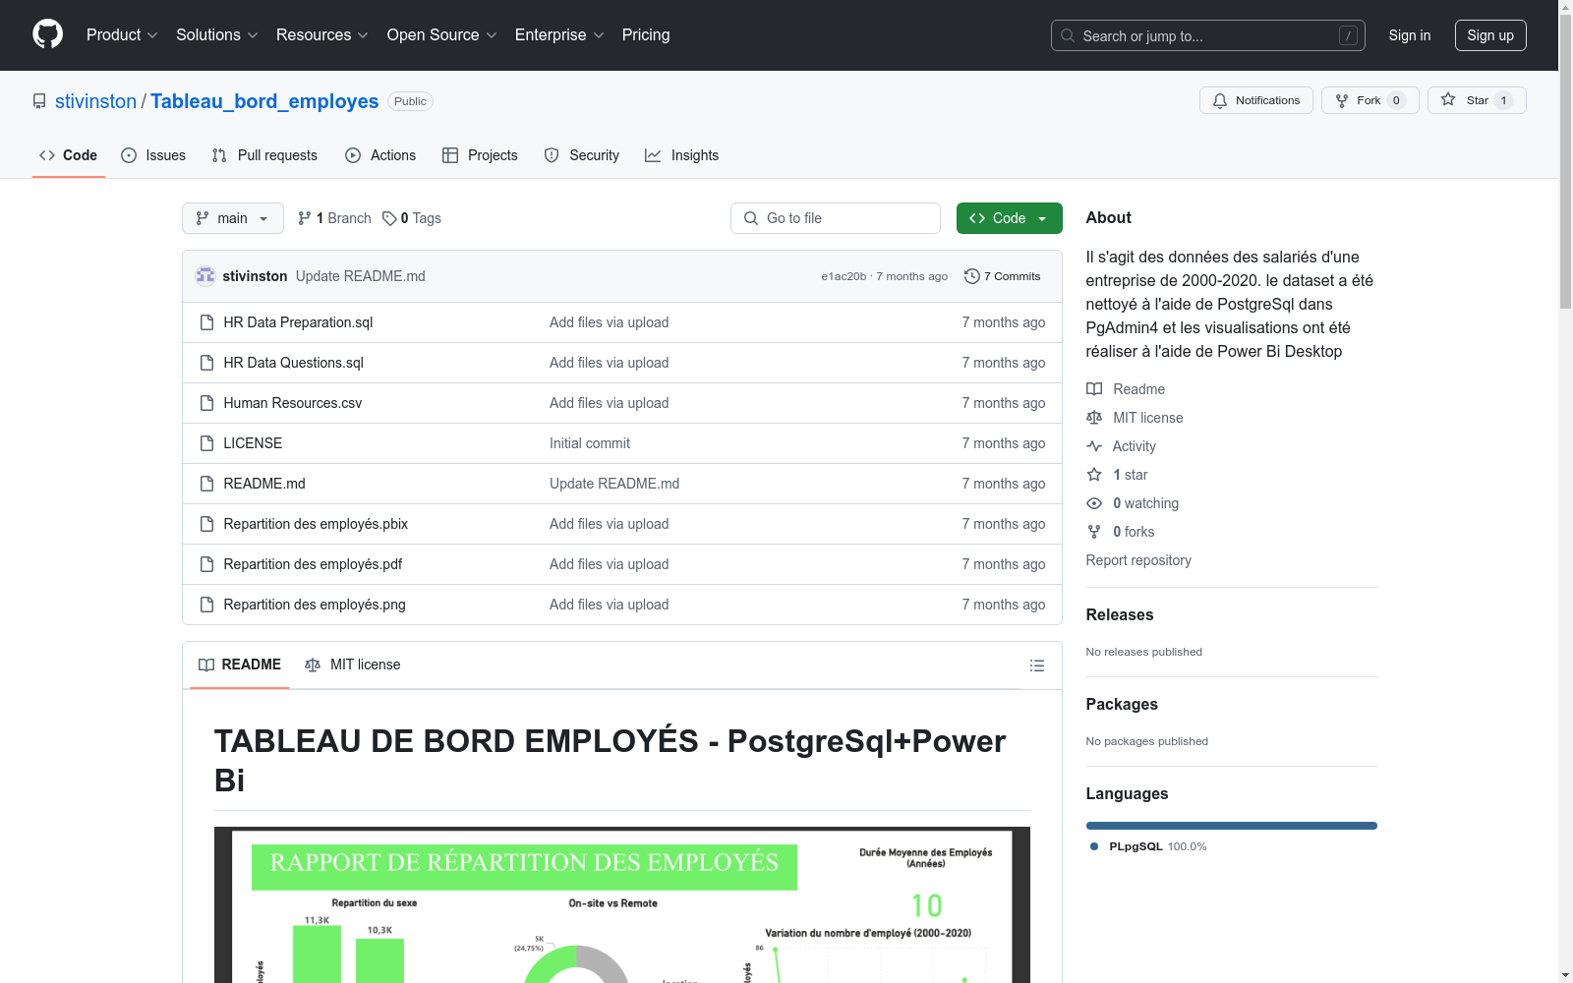The image size is (1573, 983).
Task: Expand the Enterprise menu
Action: 559,34
